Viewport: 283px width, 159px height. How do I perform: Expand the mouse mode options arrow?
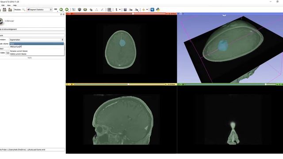(x=120, y=10)
